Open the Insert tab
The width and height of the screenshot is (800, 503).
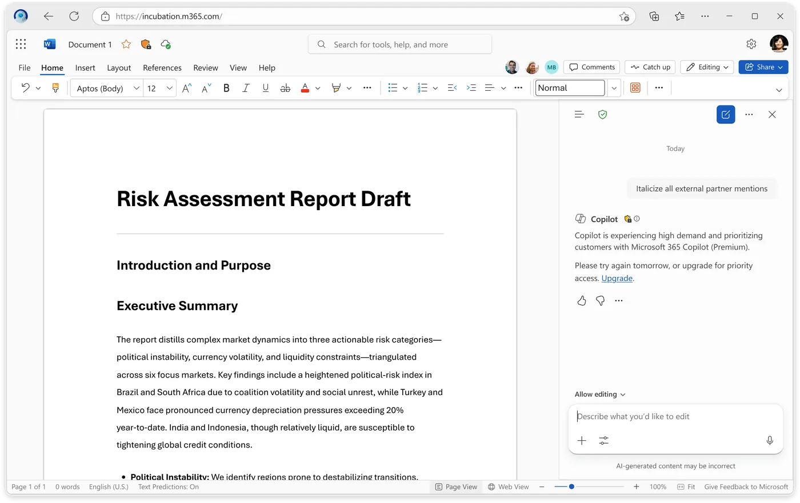coord(85,67)
